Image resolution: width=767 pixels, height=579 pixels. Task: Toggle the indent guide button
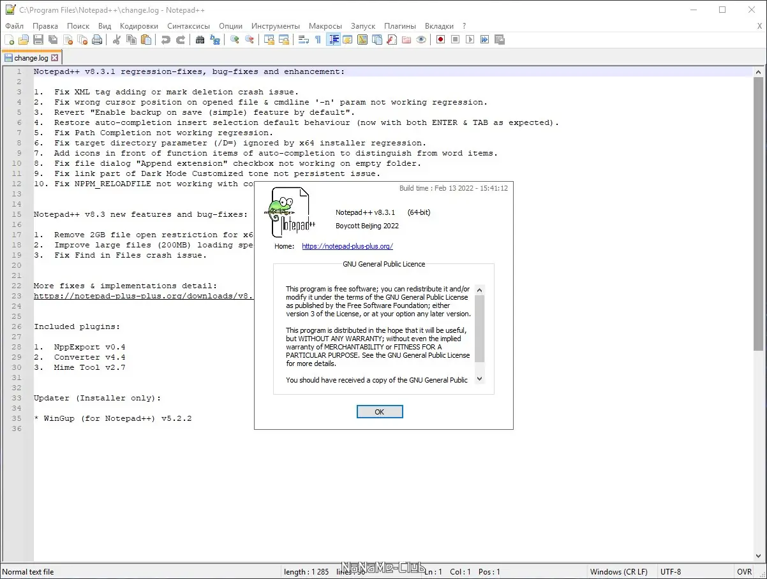click(x=333, y=40)
